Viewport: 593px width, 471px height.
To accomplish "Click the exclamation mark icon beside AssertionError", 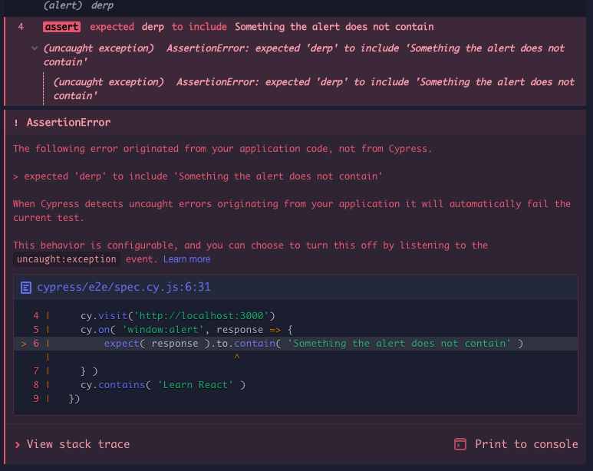I will pyautogui.click(x=16, y=123).
